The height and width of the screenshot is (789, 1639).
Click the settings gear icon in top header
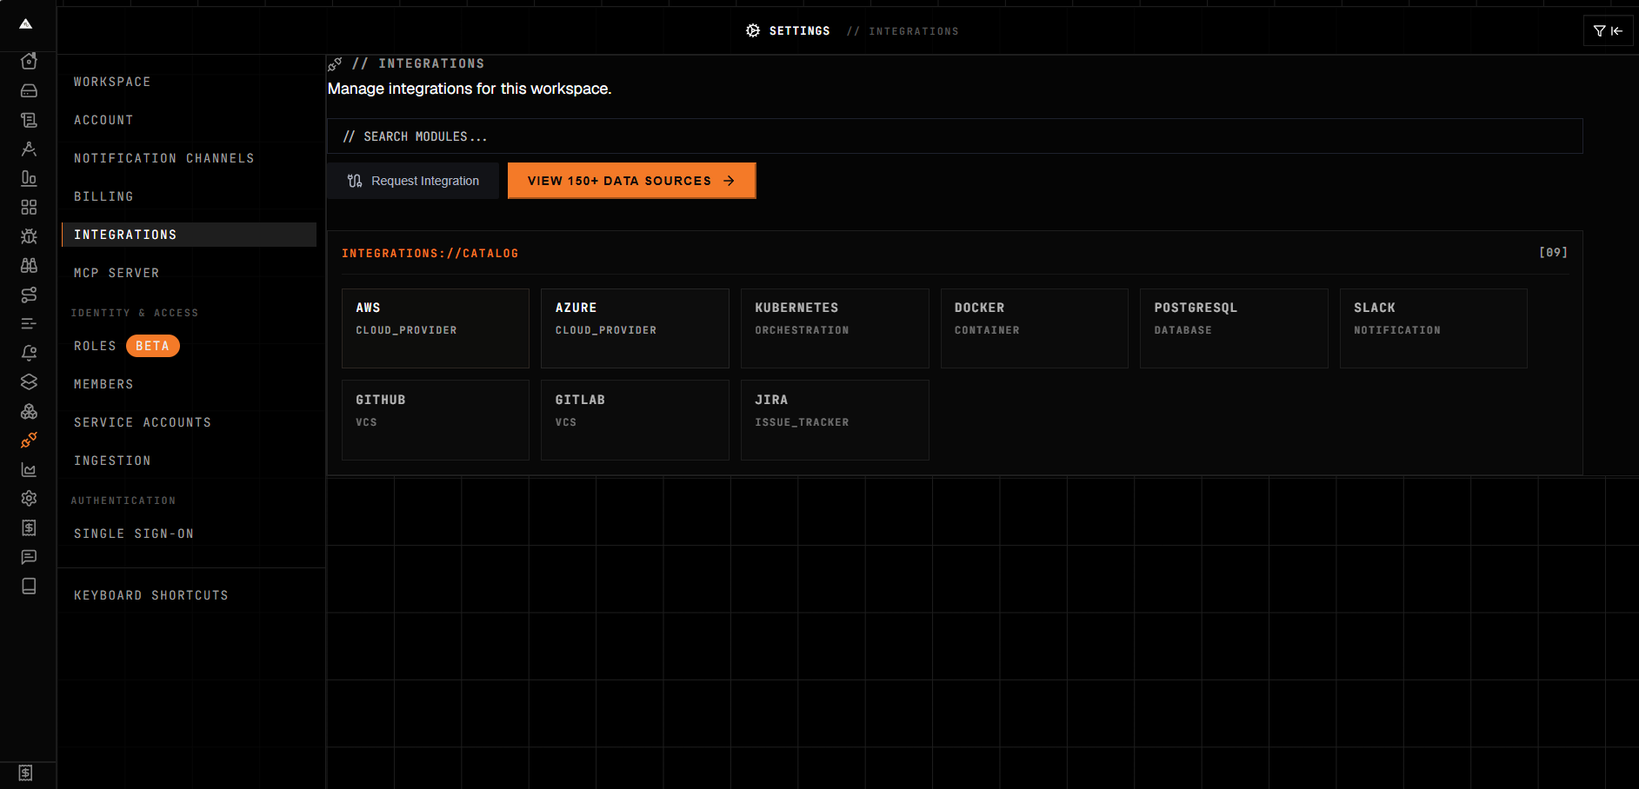point(753,30)
